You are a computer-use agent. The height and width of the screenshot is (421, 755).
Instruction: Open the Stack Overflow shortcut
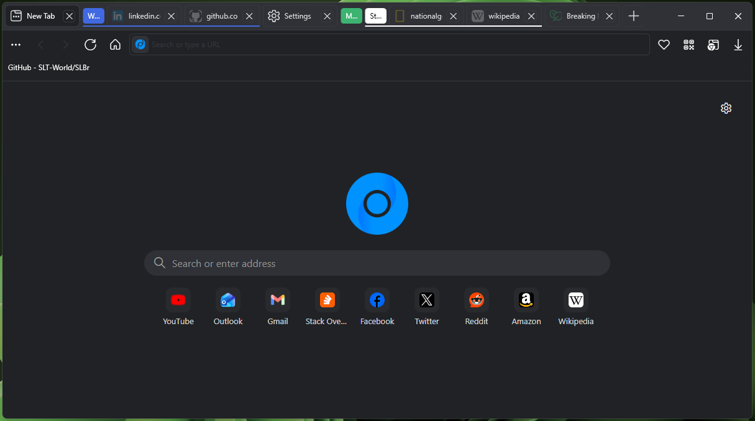click(x=327, y=307)
